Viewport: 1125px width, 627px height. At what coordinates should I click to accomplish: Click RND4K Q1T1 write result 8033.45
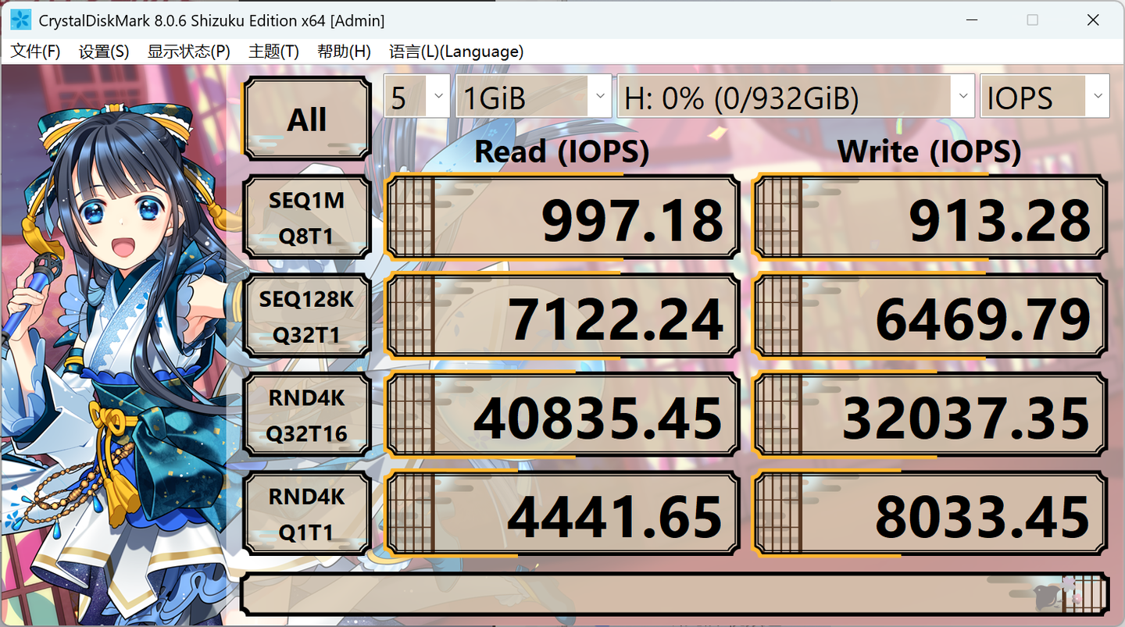coord(930,513)
